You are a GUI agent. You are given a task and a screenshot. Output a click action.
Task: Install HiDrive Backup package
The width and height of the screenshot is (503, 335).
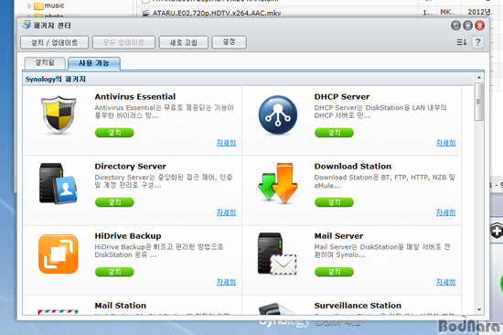coord(114,272)
